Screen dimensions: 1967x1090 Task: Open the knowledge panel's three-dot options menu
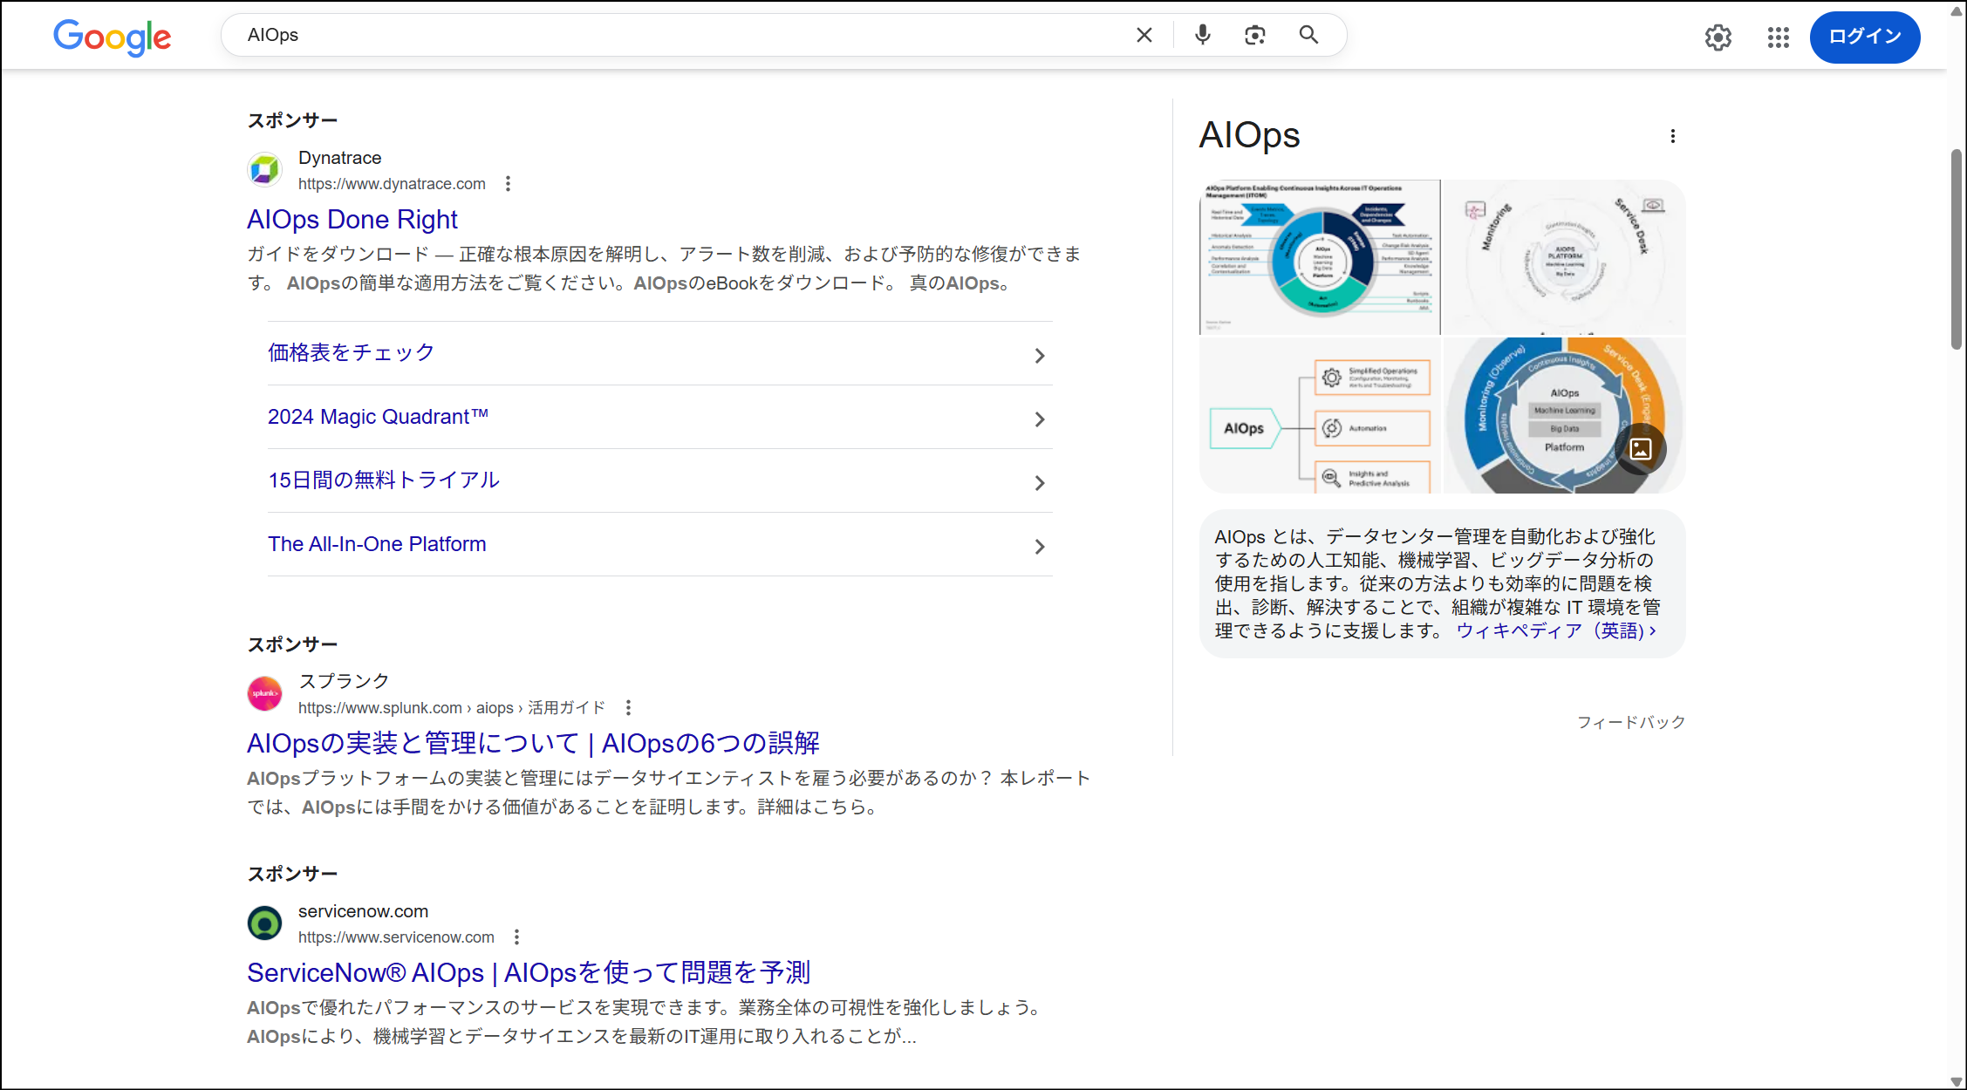click(x=1673, y=136)
